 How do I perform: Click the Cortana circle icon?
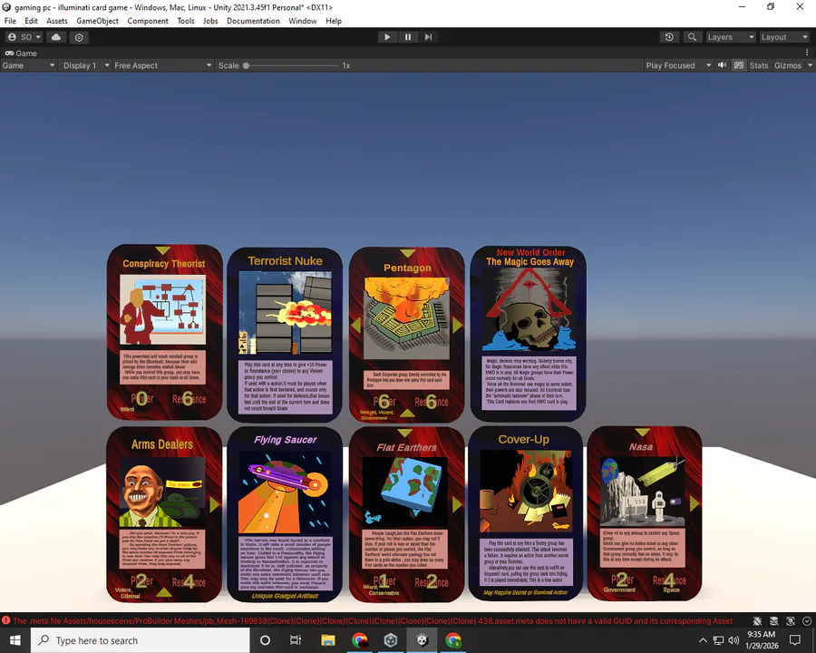pyautogui.click(x=265, y=640)
